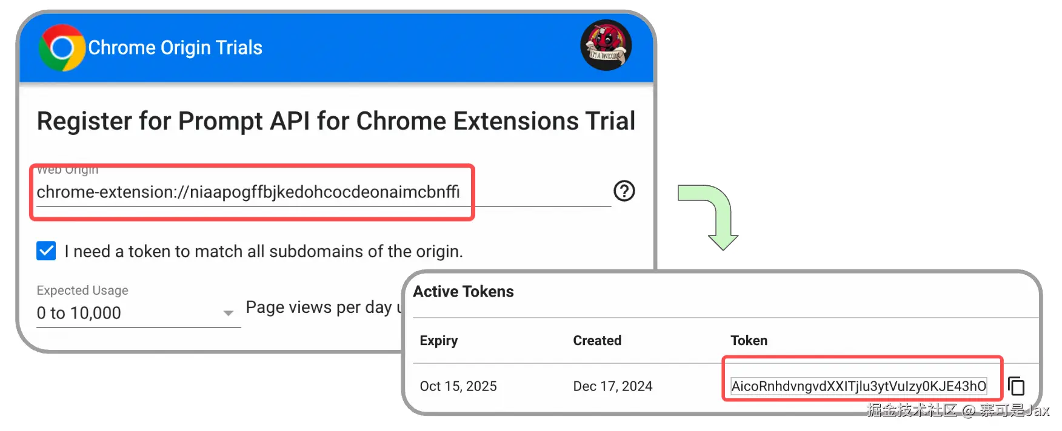Open the Web Origin help icon

point(624,191)
